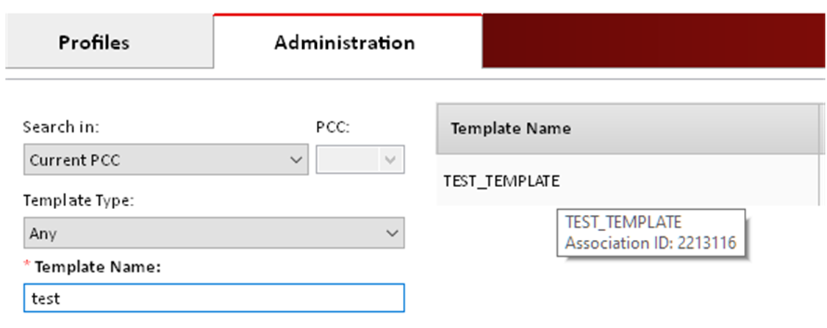Click the TEST_TEMPLATE title inside the tooltip

623,222
